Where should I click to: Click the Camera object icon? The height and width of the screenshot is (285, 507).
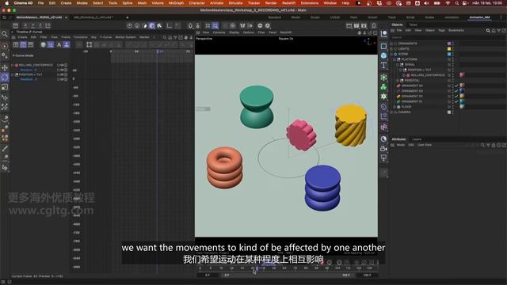point(383,149)
